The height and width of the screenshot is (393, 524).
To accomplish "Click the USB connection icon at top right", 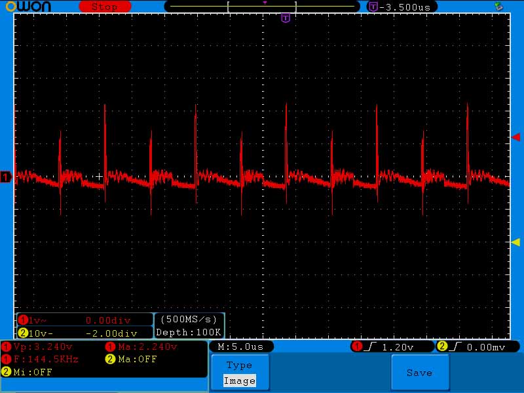I will pos(499,7).
